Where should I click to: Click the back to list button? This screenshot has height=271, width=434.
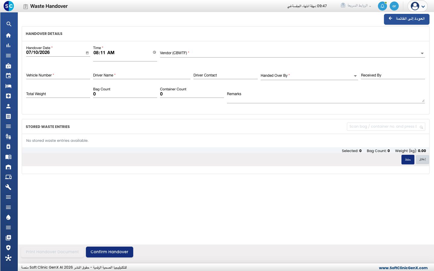coord(407,19)
